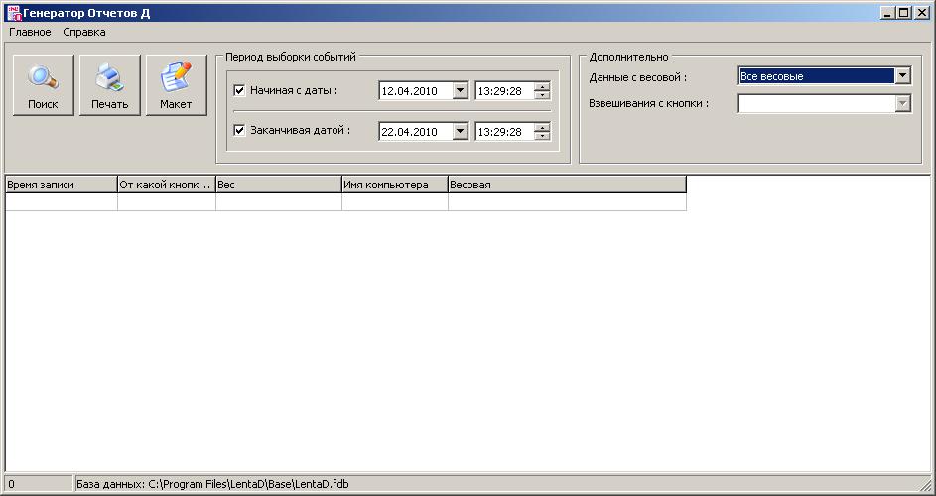Click the Вес column header
The width and height of the screenshot is (936, 496).
click(278, 185)
